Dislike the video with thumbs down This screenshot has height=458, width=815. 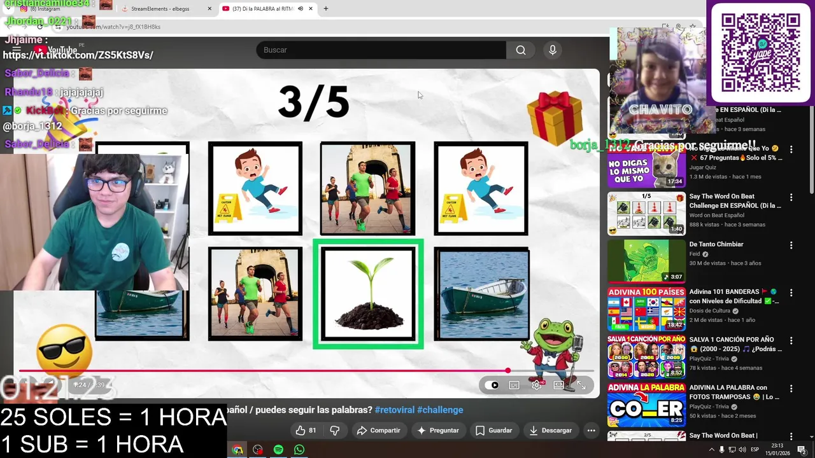[335, 431]
